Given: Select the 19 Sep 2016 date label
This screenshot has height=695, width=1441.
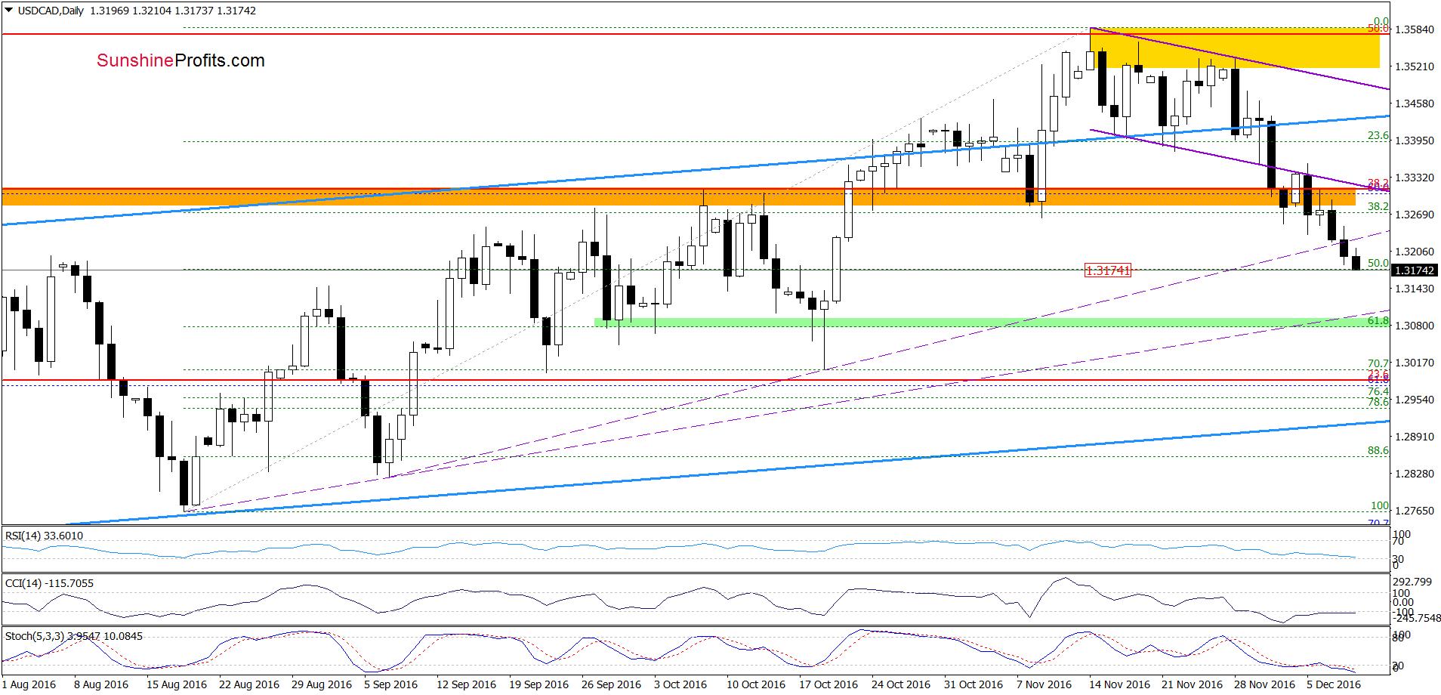Looking at the screenshot, I should pyautogui.click(x=538, y=684).
